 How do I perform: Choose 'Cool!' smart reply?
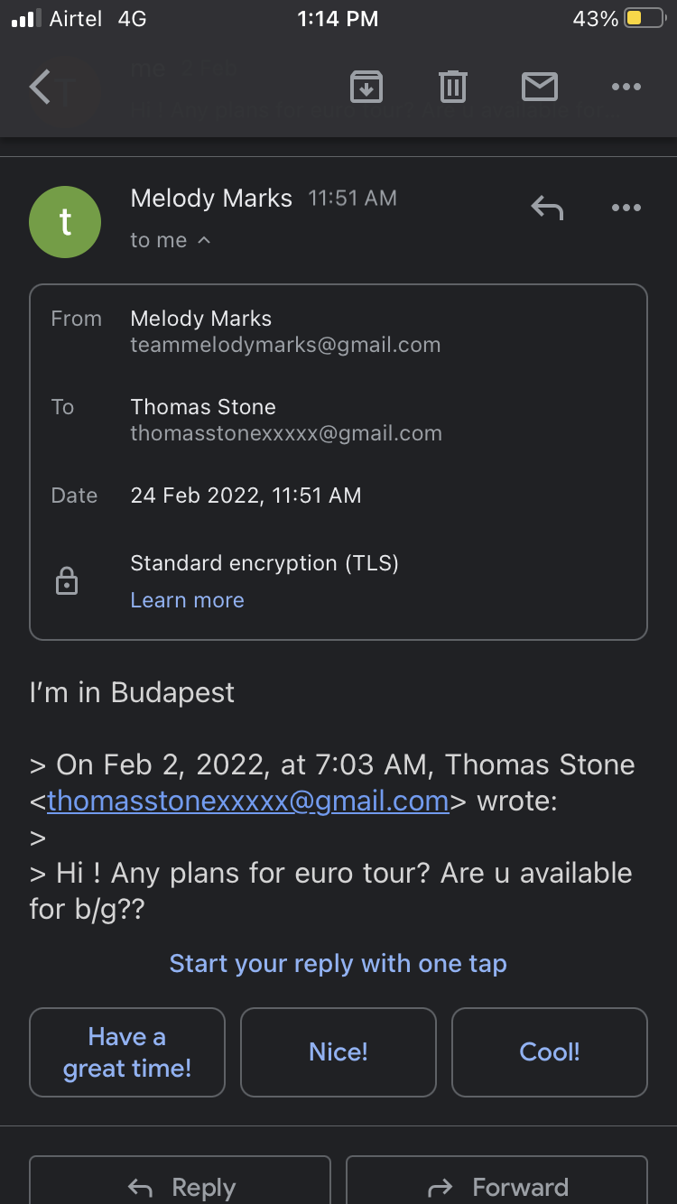coord(550,1052)
